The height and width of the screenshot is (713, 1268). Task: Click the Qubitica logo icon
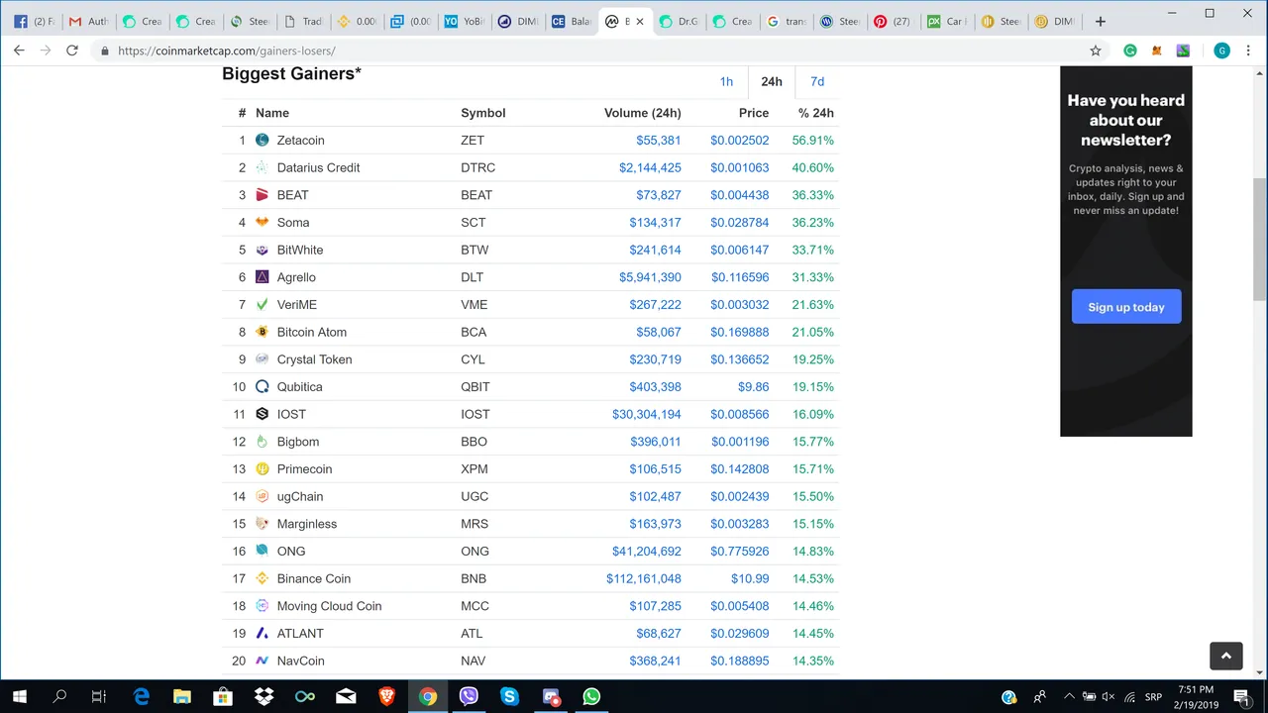point(263,387)
